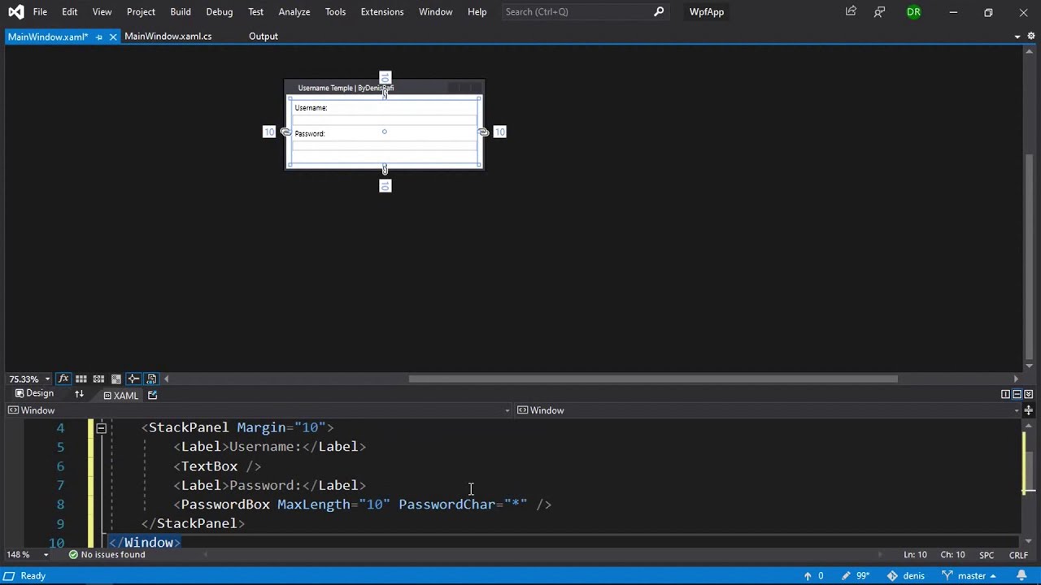Viewport: 1041px width, 585px height.
Task: Click the Live Share icon
Action: [851, 11]
